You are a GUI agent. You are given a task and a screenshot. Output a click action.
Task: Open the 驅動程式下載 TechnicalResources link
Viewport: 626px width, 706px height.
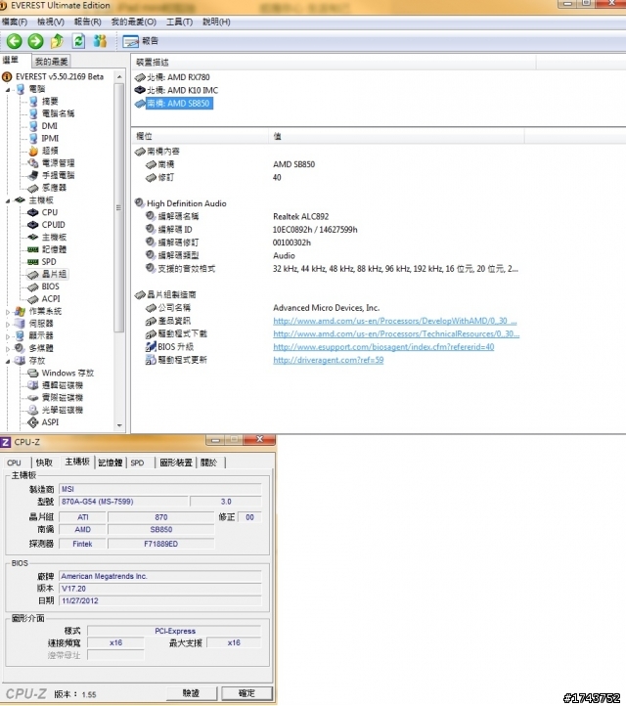[x=396, y=334]
